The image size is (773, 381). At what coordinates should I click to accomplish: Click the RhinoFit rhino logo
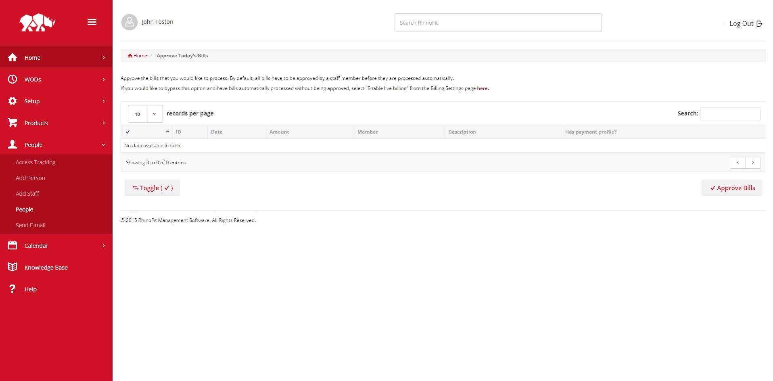pos(38,23)
